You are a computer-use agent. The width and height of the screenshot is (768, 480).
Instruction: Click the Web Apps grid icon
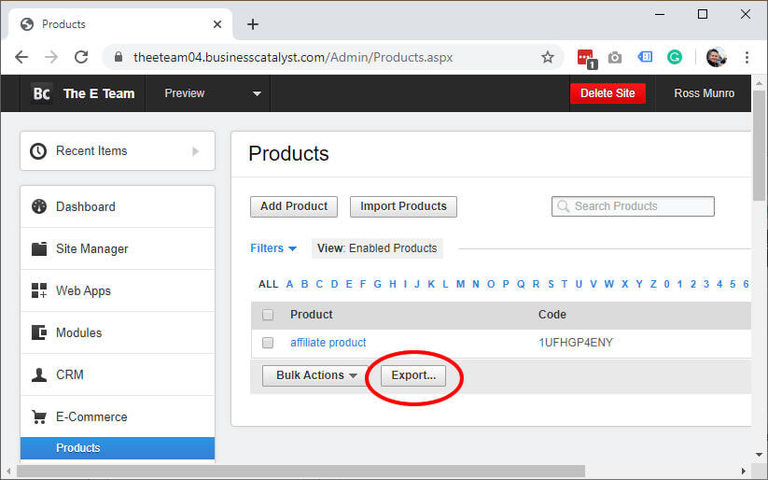click(x=39, y=290)
